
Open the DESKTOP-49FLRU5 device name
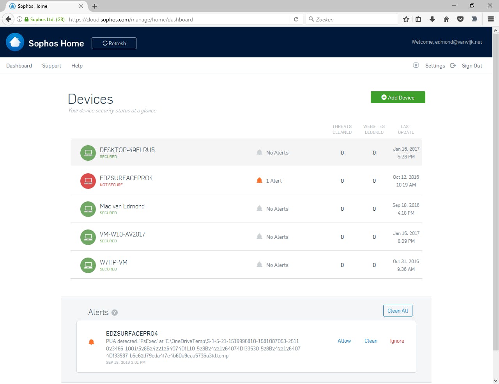click(x=127, y=150)
